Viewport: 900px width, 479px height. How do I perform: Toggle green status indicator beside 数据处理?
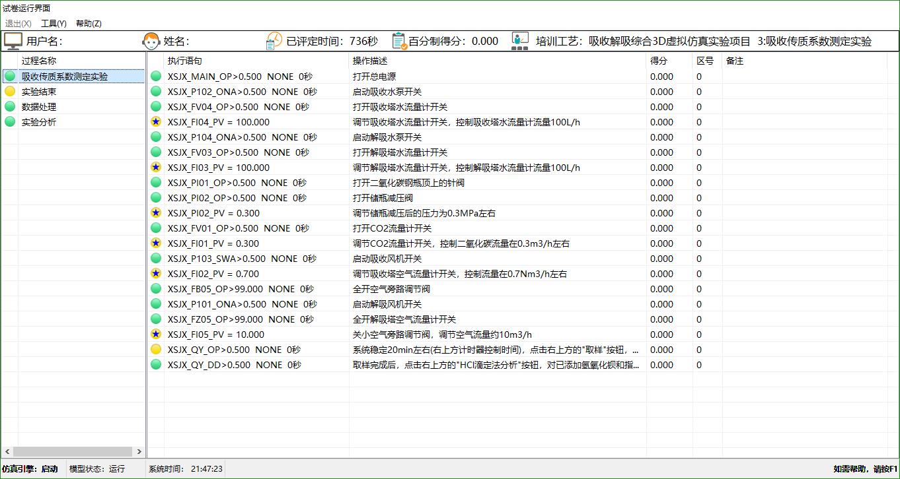tap(9, 106)
